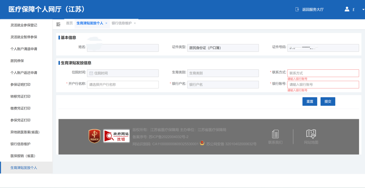Close the 银行信息维护 tab
Screen dimensions: 365x188
[135, 23]
